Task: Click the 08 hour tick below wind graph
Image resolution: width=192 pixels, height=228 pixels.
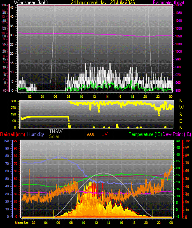Action: [x=68, y=97]
